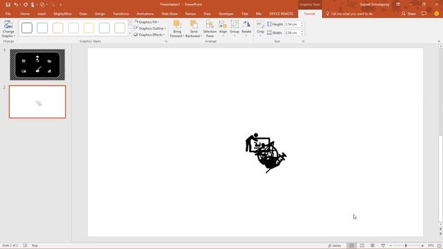The image size is (443, 249).
Task: Click the Comments icon near Share
Action: tap(424, 14)
